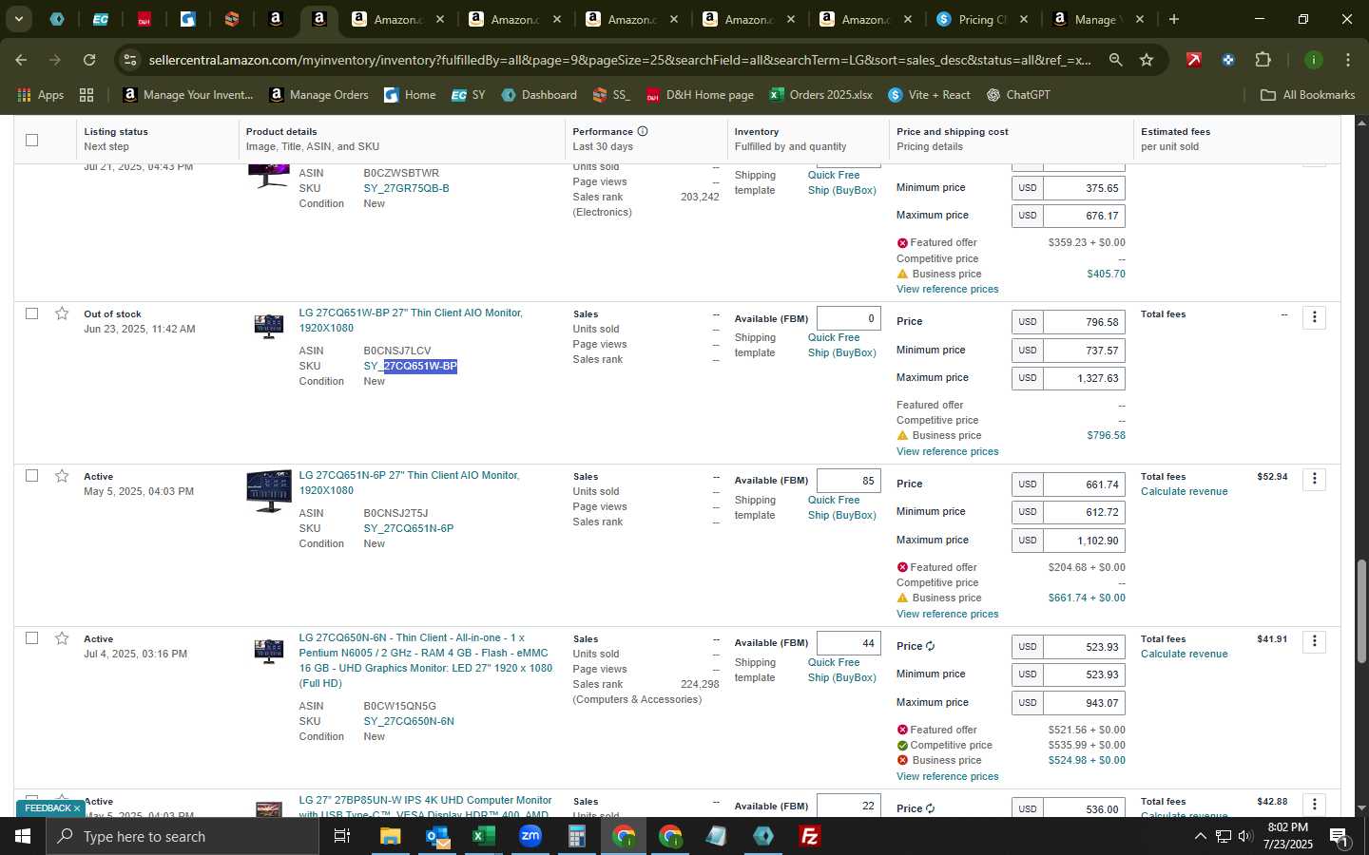Open the notification center icon
1369x855 pixels.
1339,836
